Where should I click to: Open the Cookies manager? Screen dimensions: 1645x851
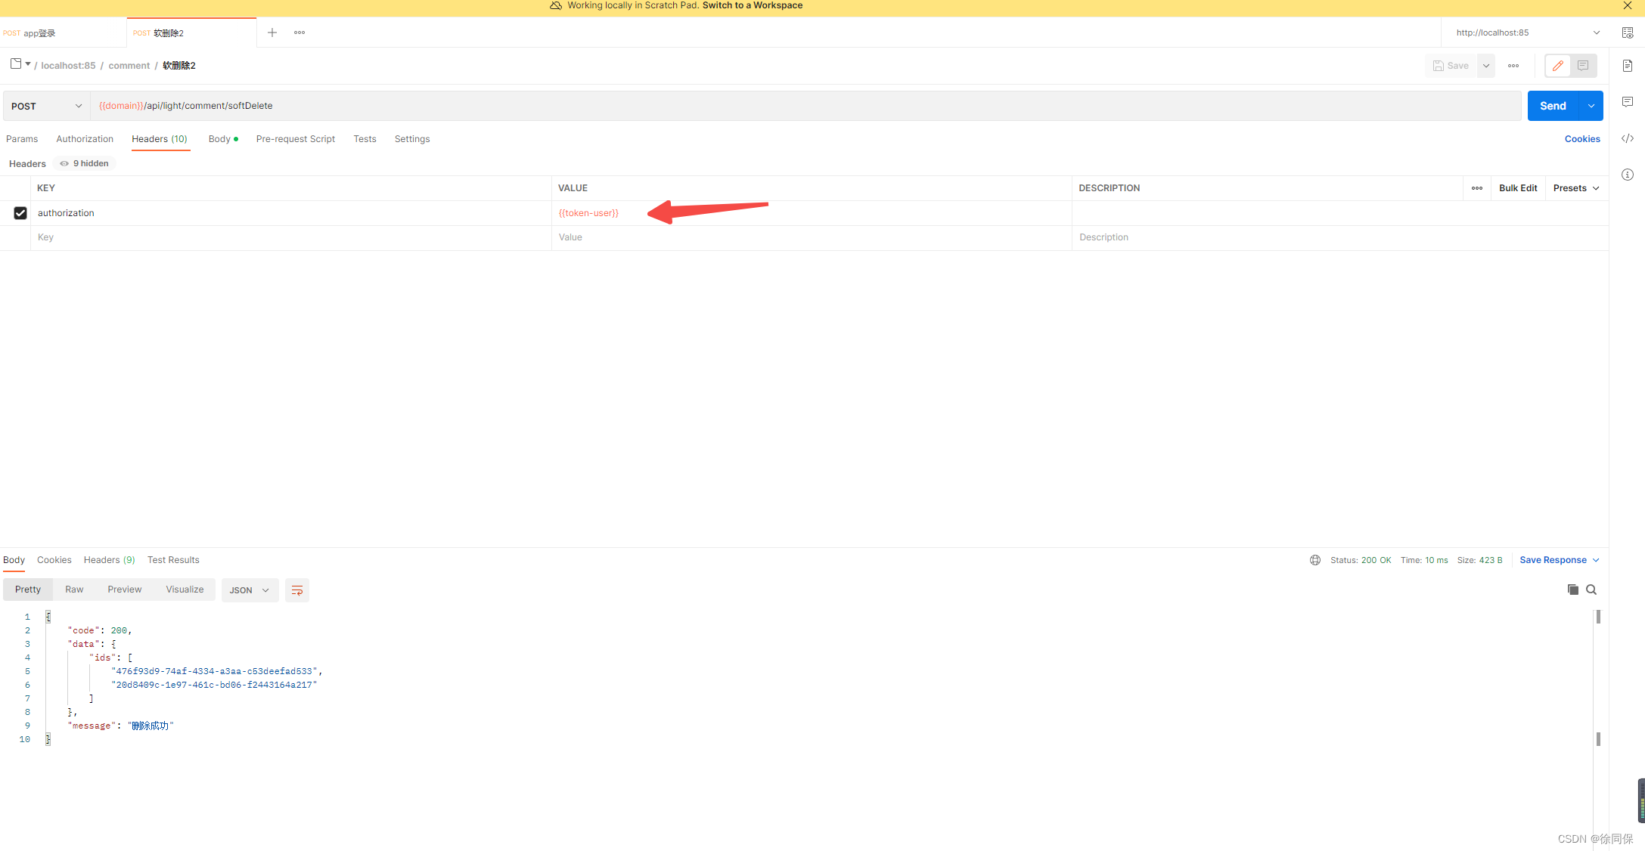[1582, 139]
